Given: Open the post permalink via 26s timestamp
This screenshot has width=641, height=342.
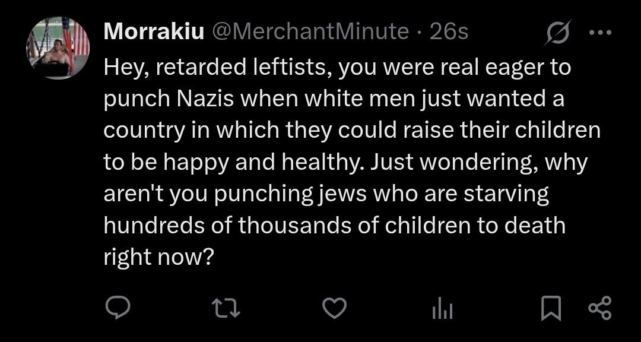Looking at the screenshot, I should pos(449,31).
